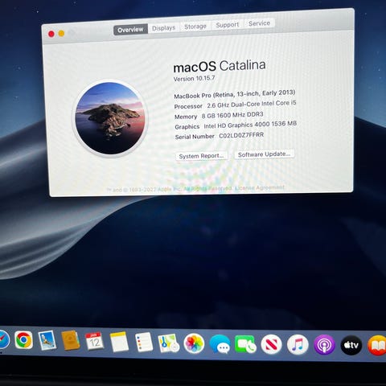Click the System Report button

[x=201, y=156]
